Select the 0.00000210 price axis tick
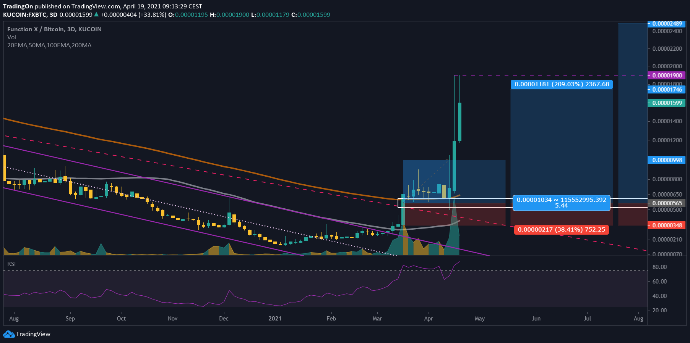This screenshot has width=690, height=343. click(667, 240)
